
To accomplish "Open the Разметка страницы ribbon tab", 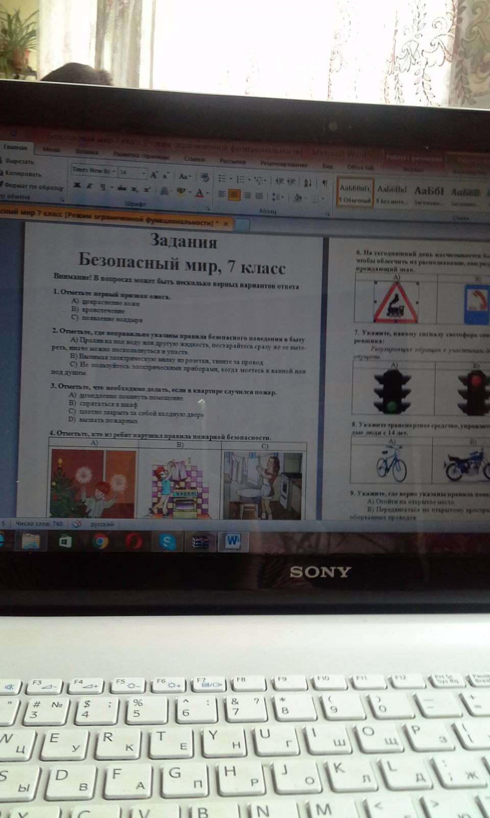I will [141, 155].
